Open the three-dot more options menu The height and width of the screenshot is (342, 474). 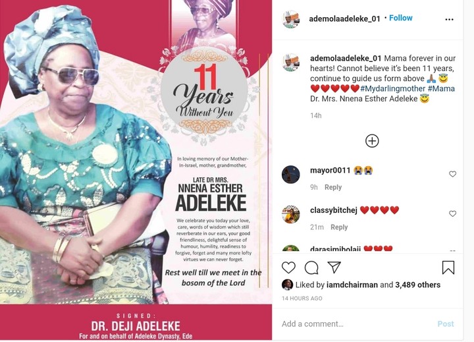449,19
